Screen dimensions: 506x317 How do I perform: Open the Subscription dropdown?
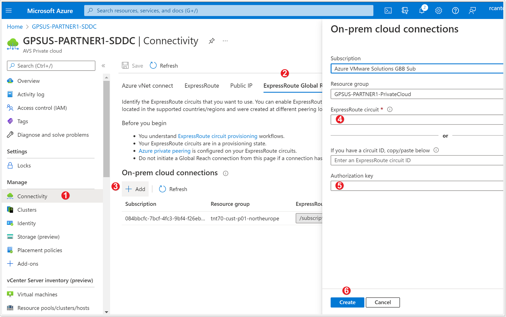[x=417, y=68]
